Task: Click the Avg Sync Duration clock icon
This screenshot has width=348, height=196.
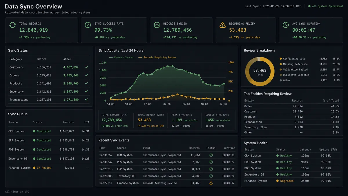Action: point(285,25)
